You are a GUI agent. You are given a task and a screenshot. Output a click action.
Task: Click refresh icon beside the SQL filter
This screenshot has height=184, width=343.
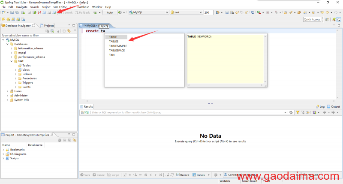click(291, 112)
